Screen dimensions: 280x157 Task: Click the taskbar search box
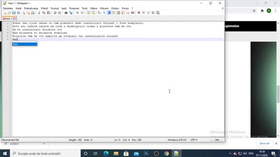pyautogui.click(x=45, y=154)
